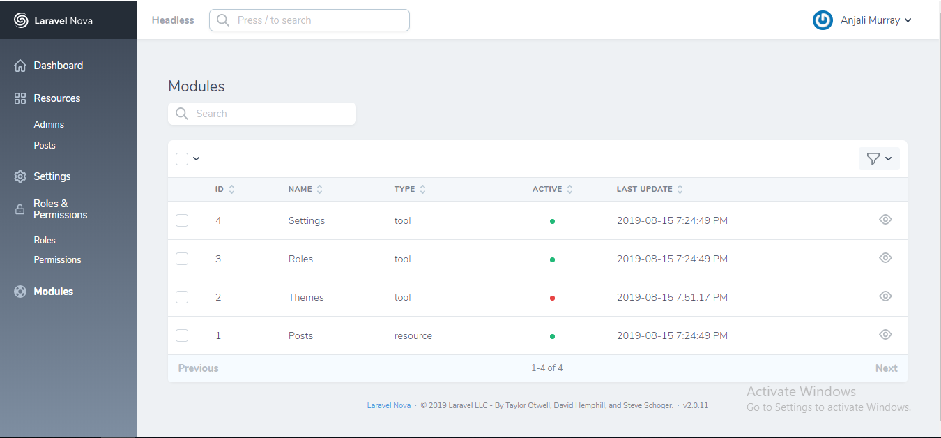The width and height of the screenshot is (941, 438).
Task: Check the Roles row checkbox
Action: click(x=182, y=259)
